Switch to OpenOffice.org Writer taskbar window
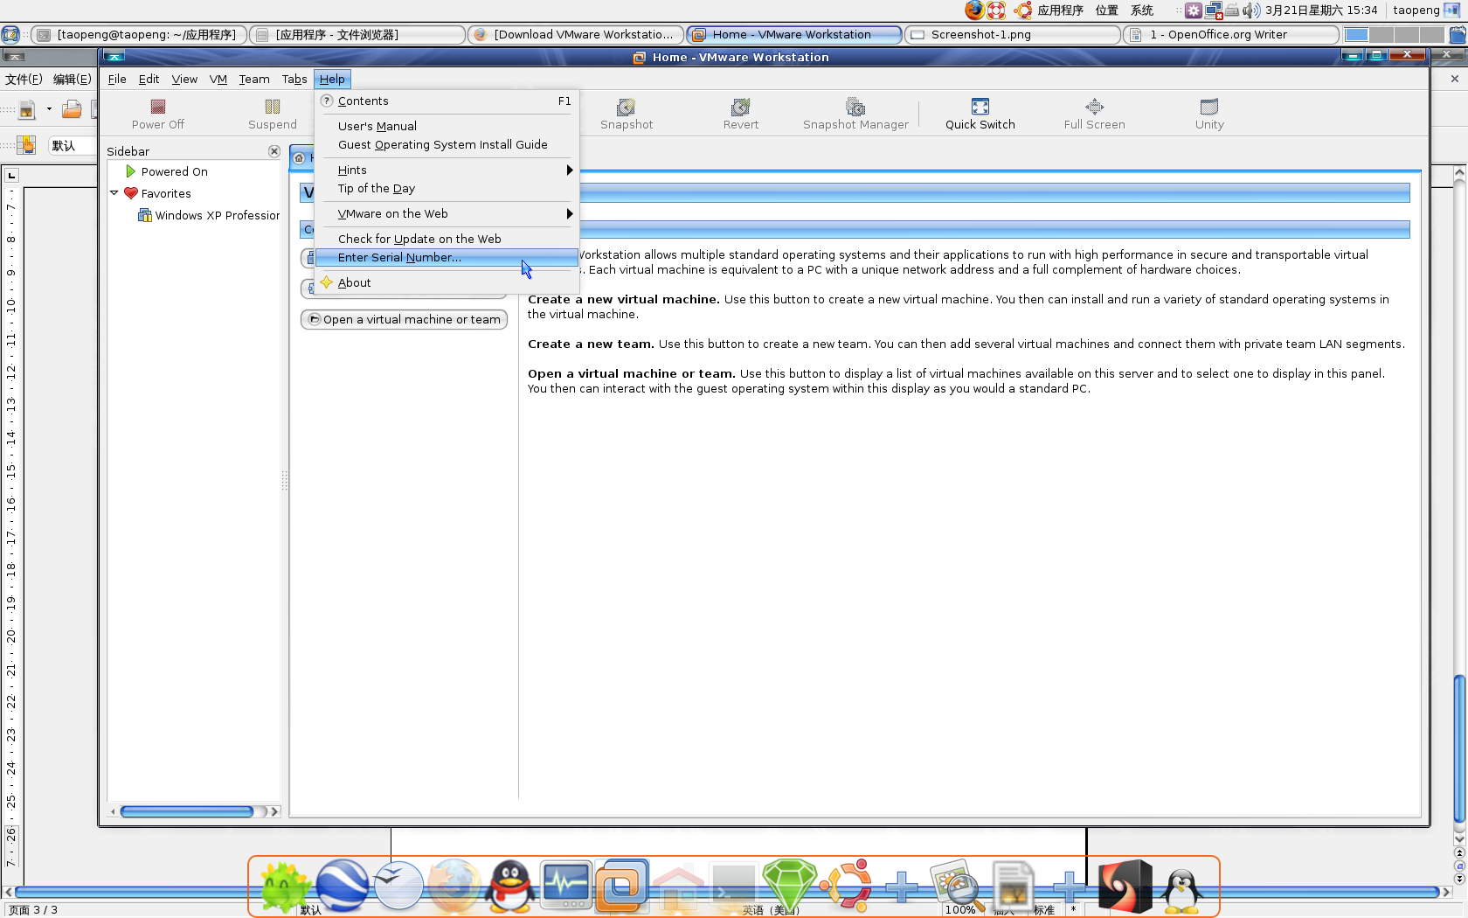 point(1231,35)
